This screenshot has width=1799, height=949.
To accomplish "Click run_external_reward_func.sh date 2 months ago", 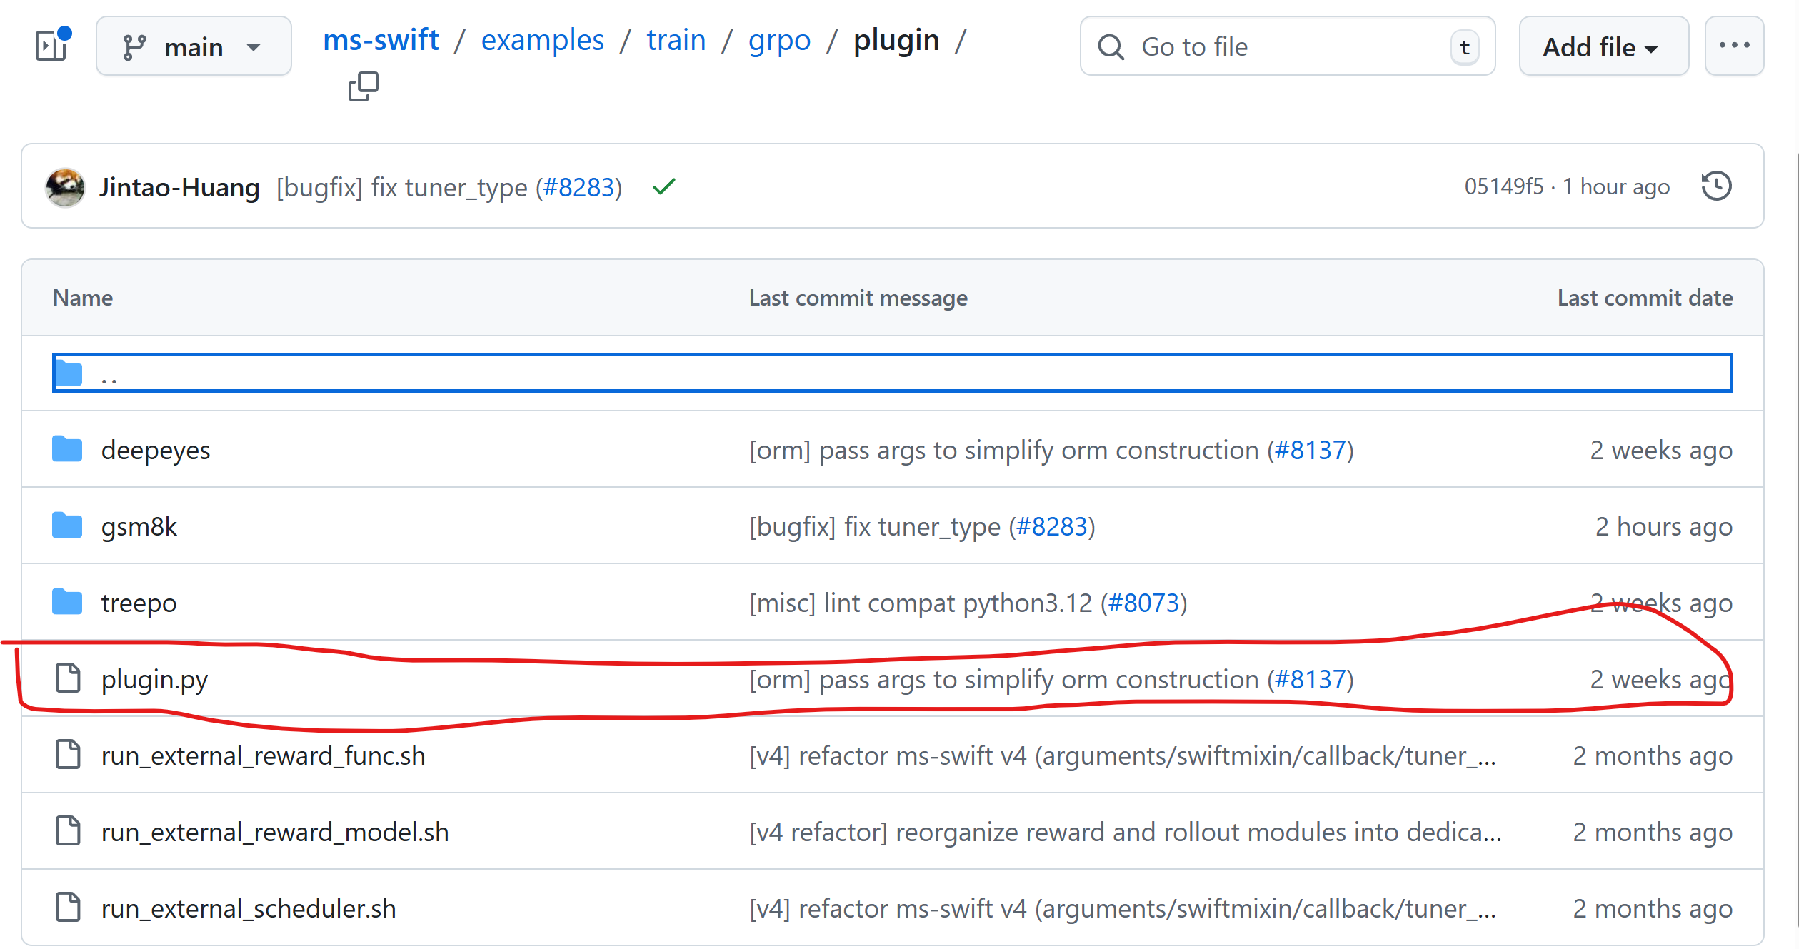I will coord(1653,755).
